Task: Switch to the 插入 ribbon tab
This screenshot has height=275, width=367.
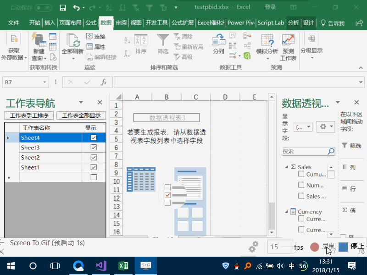Action: point(50,22)
